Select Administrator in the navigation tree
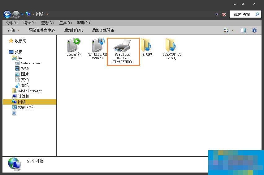Image resolution: width=264 pixels, height=175 pixels. (30, 91)
